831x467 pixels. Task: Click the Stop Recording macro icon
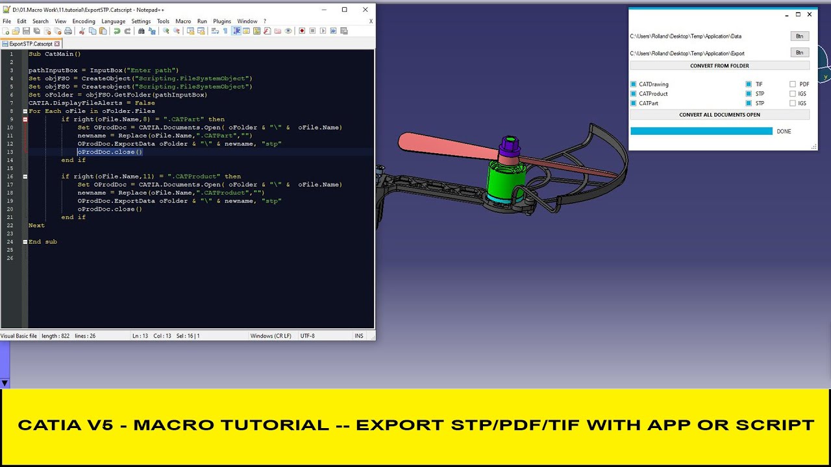point(312,31)
